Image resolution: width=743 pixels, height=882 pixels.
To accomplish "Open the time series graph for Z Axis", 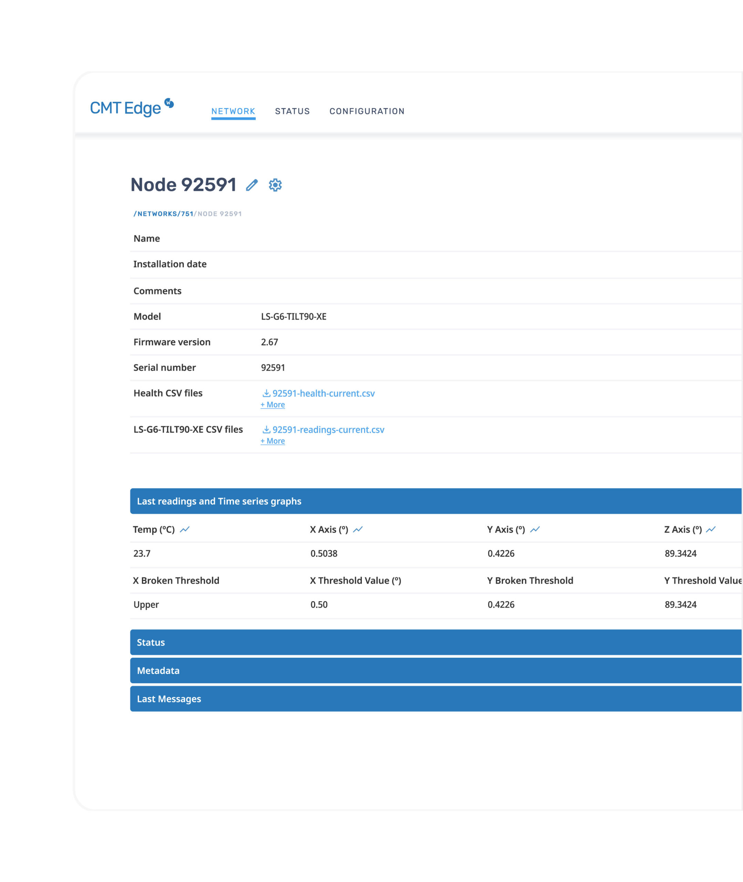I will [x=711, y=529].
